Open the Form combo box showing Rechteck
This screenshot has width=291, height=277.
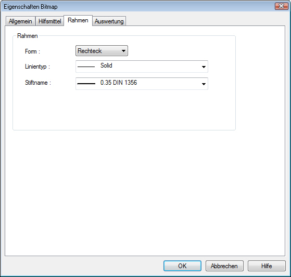[102, 51]
